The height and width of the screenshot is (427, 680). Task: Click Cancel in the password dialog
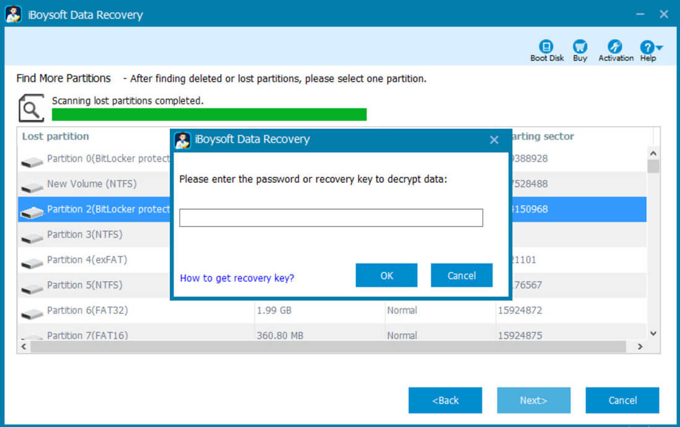tap(461, 275)
